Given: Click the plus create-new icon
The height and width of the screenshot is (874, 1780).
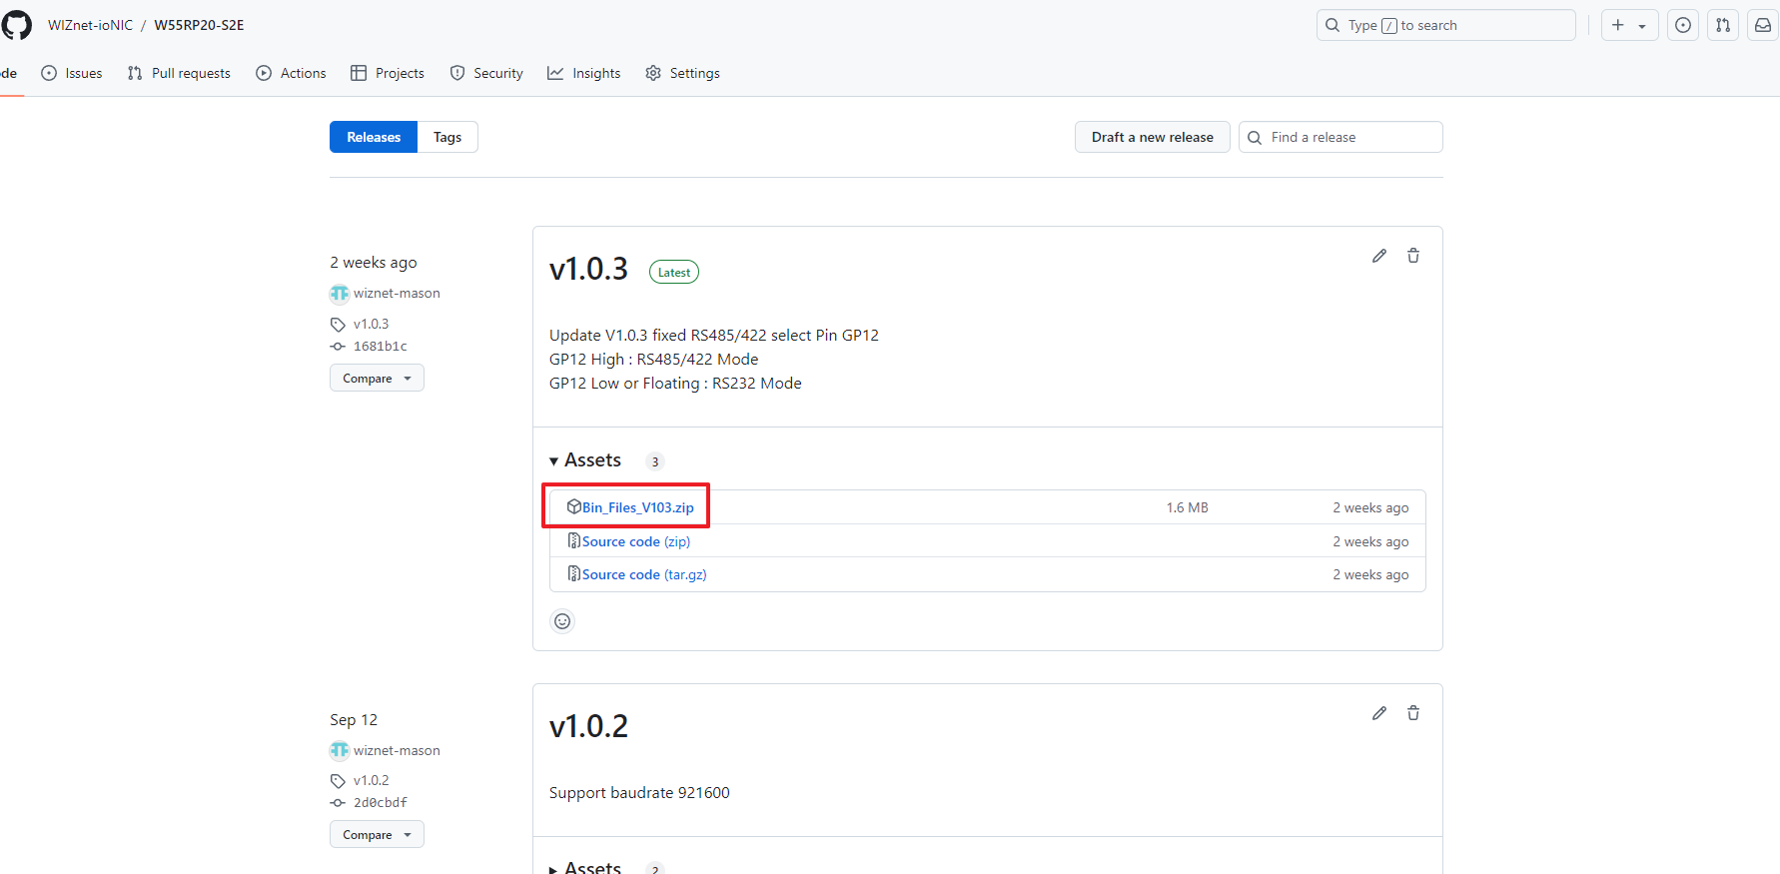Looking at the screenshot, I should click(x=1618, y=25).
